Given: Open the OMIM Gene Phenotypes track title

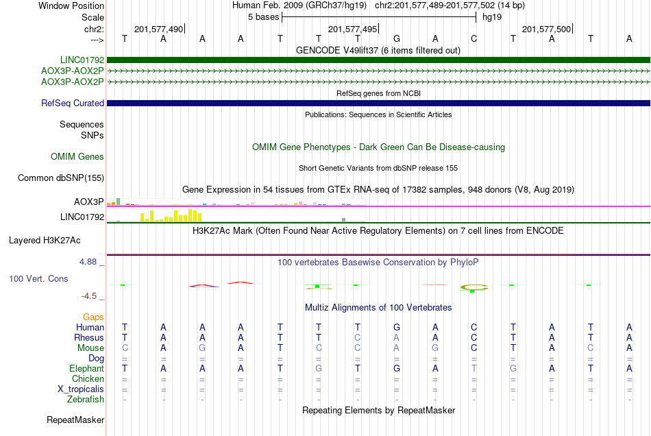Looking at the screenshot, I should click(378, 147).
